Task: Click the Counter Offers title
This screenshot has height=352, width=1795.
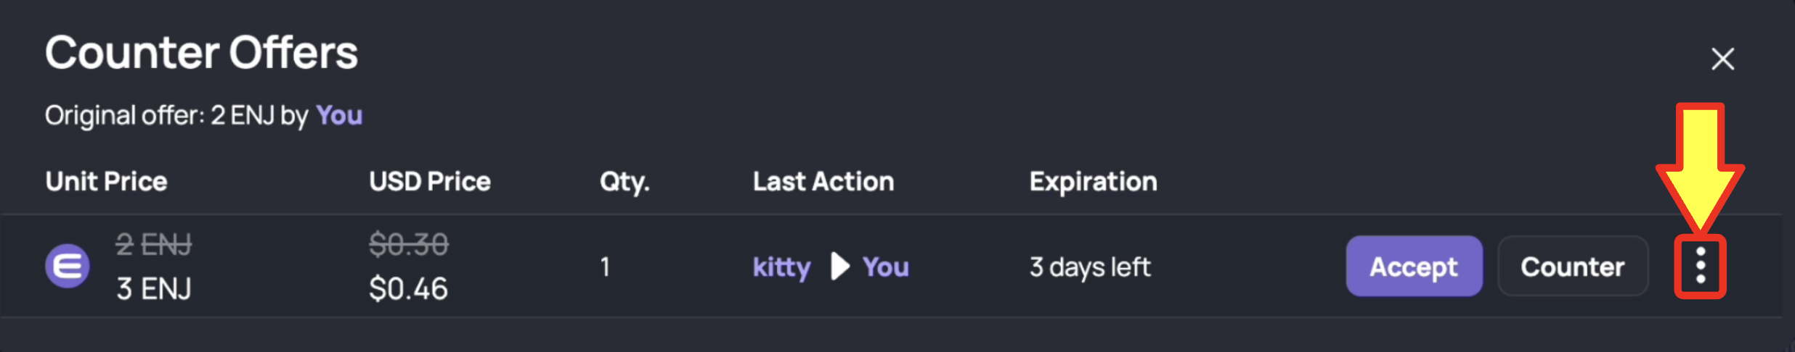Action: pyautogui.click(x=201, y=53)
